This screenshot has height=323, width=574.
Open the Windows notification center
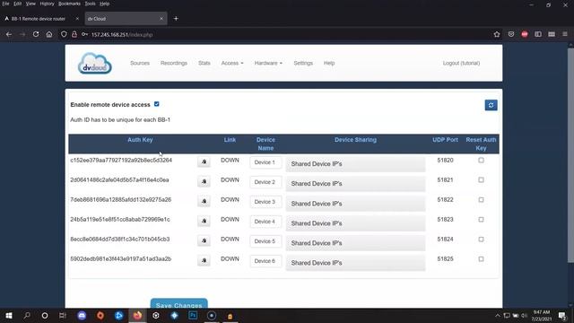[x=562, y=315]
